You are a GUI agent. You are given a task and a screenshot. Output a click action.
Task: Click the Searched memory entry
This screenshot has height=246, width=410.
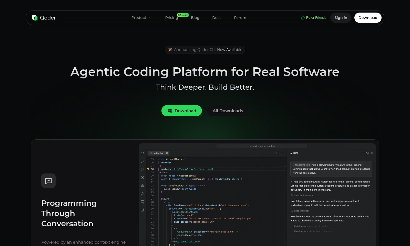point(302,196)
